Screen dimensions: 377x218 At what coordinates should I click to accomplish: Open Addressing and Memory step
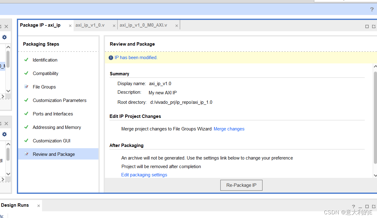click(x=57, y=127)
